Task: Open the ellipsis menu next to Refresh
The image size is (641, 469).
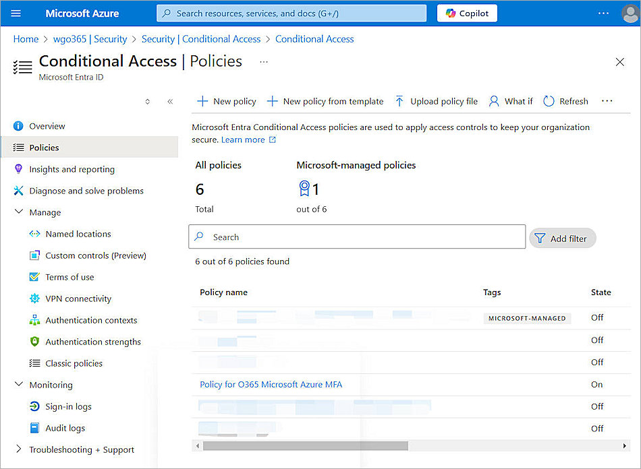Action: tap(607, 101)
